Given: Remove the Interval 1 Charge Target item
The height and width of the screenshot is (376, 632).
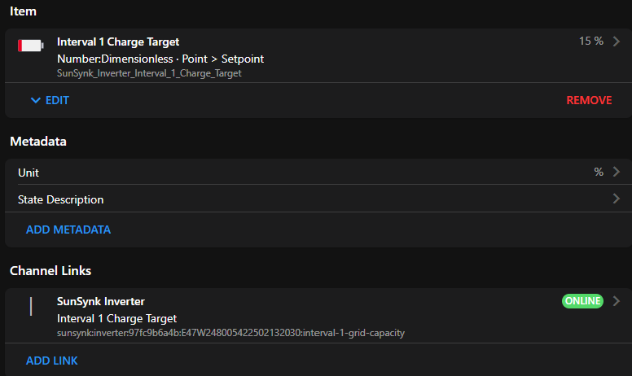Looking at the screenshot, I should click(x=589, y=100).
